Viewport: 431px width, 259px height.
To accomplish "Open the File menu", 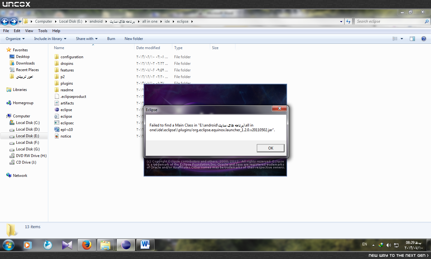I will coord(6,31).
